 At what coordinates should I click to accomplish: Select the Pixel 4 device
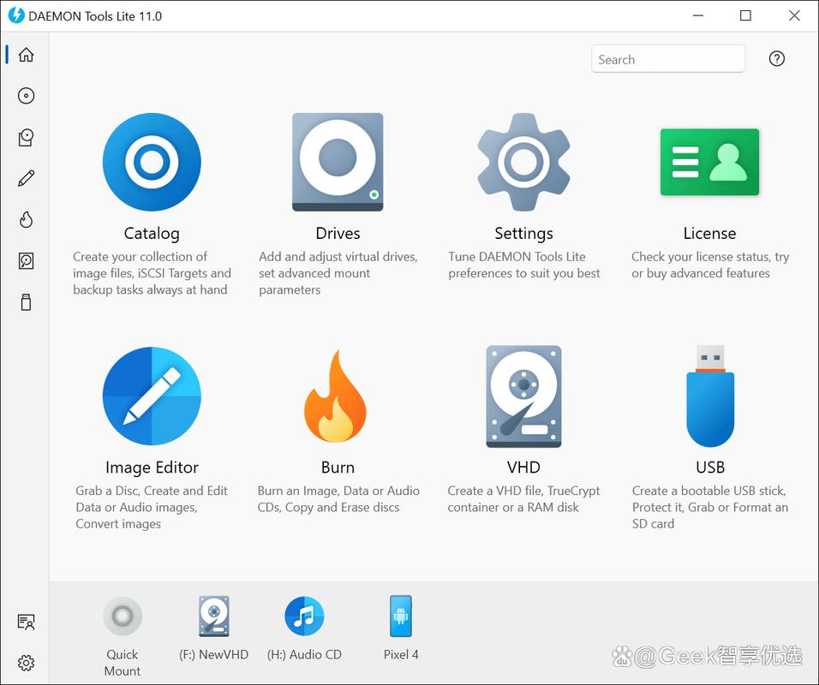(x=401, y=616)
